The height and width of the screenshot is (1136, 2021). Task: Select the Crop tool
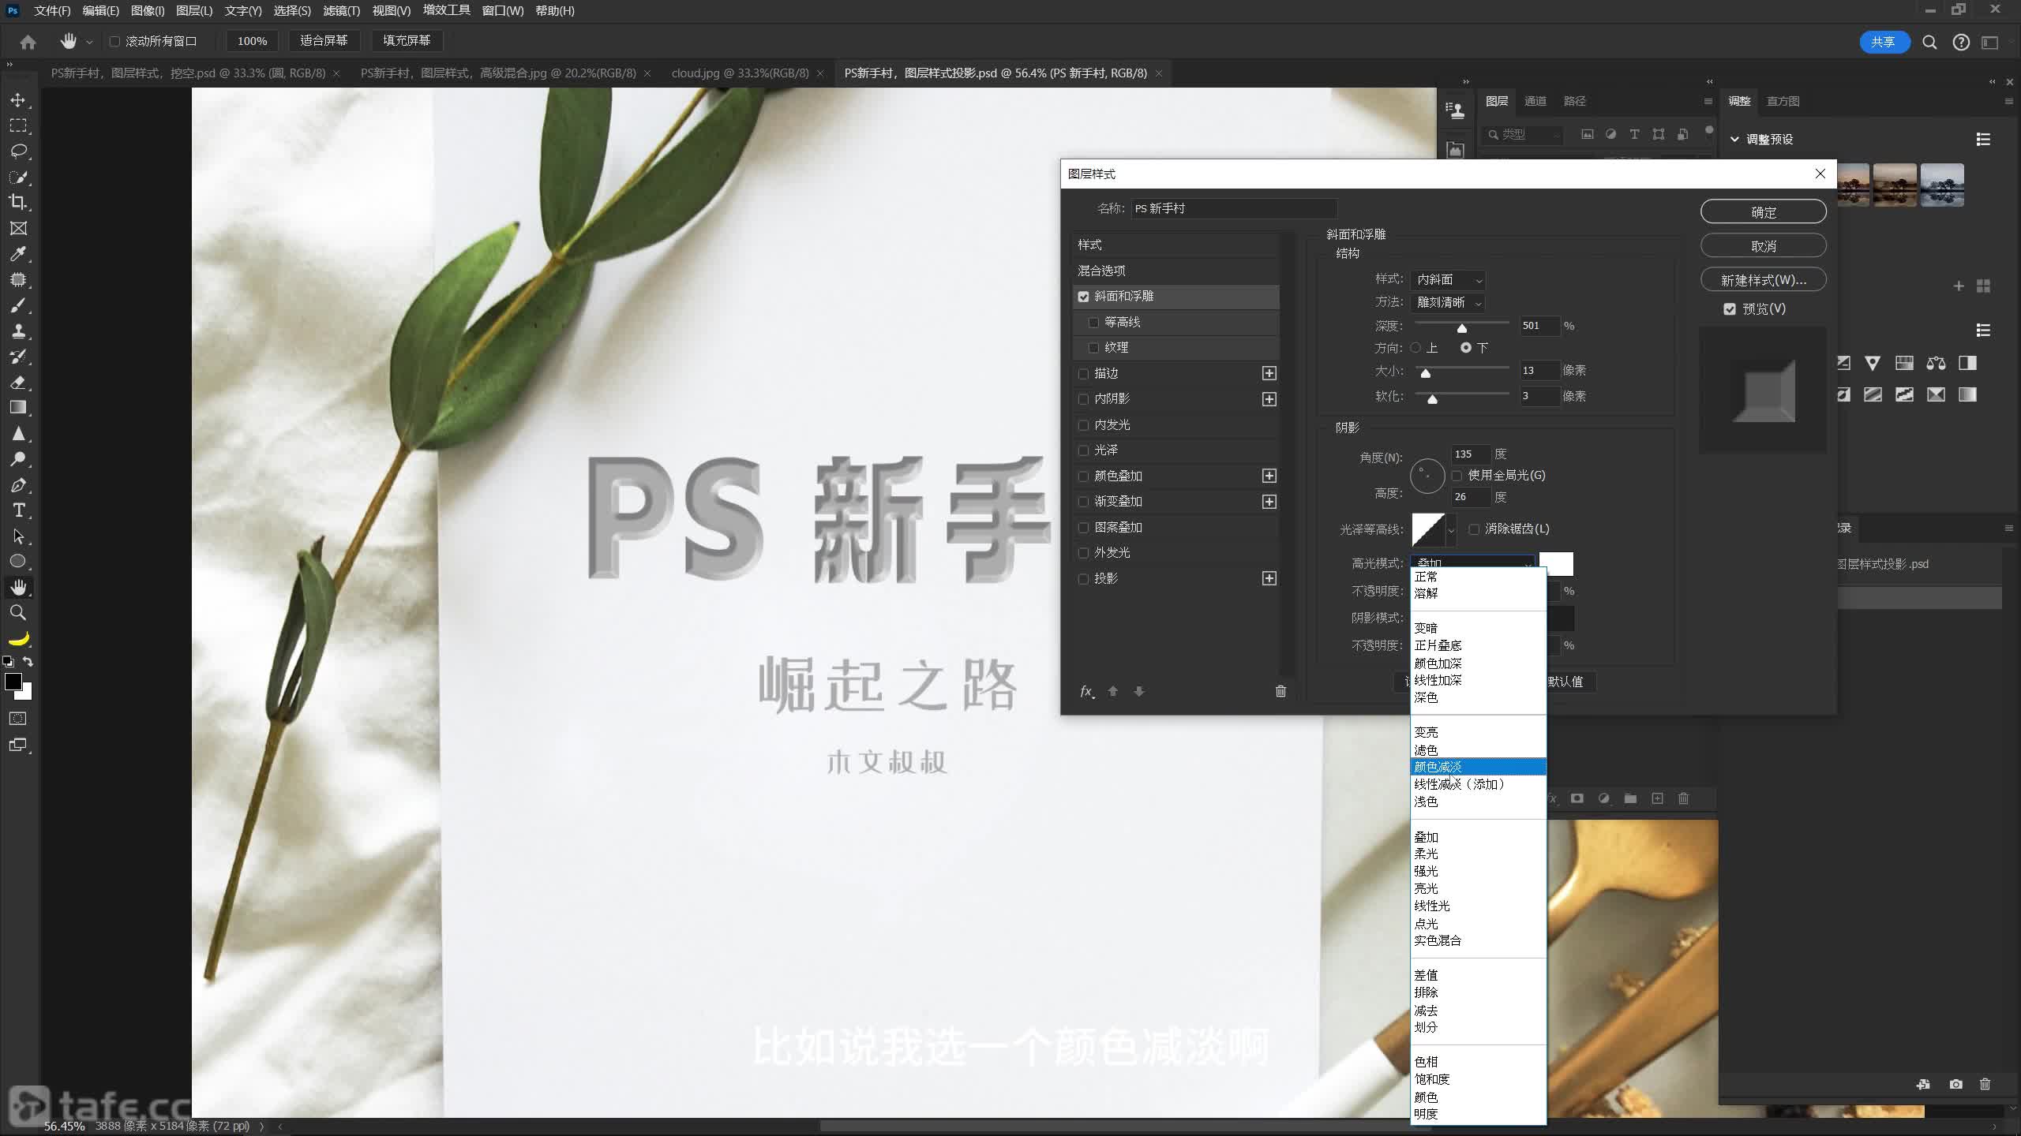17,202
